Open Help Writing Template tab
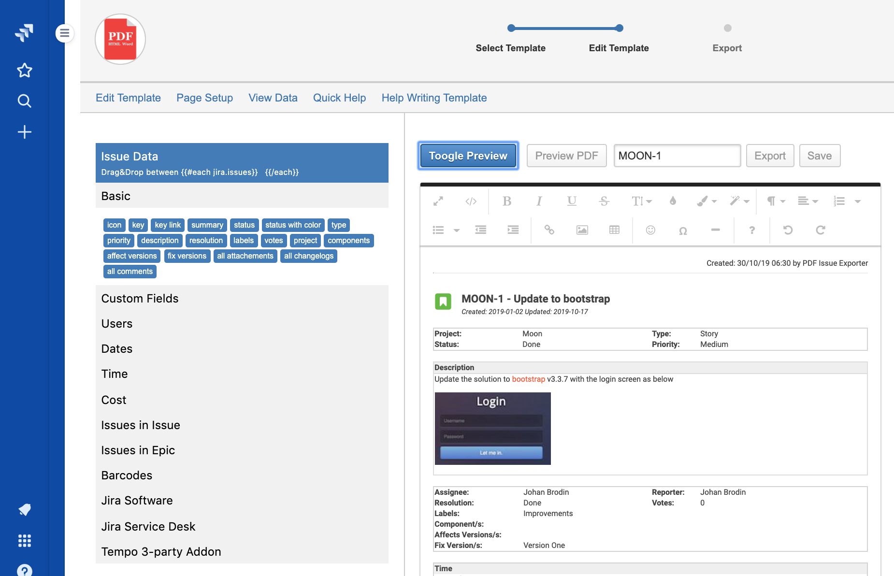Viewport: 894px width, 576px height. pyautogui.click(x=434, y=98)
